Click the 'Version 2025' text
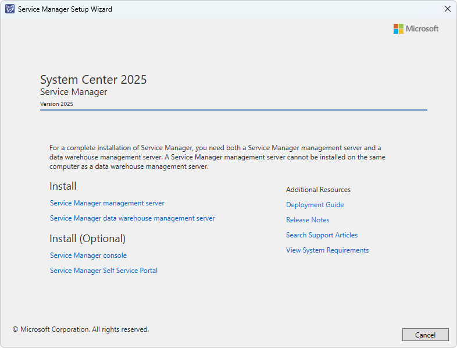This screenshot has width=457, height=348. pyautogui.click(x=56, y=104)
